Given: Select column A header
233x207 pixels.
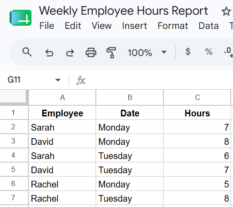Looking at the screenshot, I should (62, 98).
